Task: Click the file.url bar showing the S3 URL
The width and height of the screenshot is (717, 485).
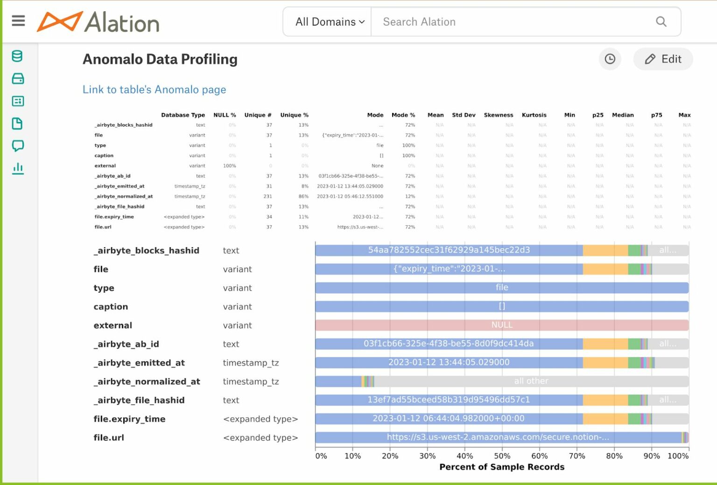Action: [497, 437]
